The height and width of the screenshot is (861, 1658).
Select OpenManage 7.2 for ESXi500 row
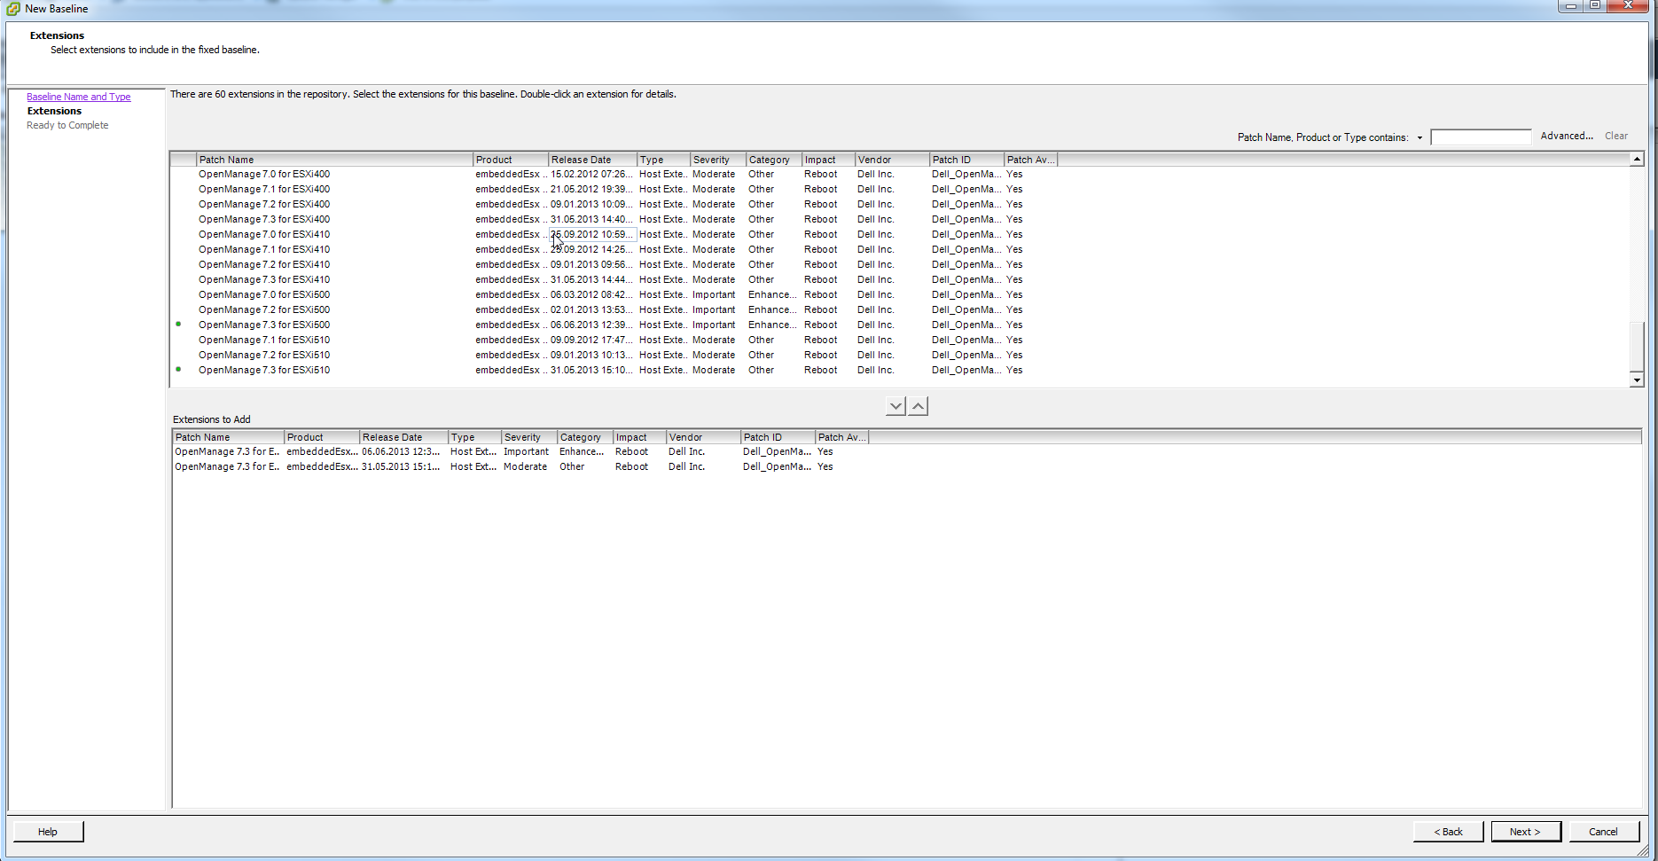(612, 310)
